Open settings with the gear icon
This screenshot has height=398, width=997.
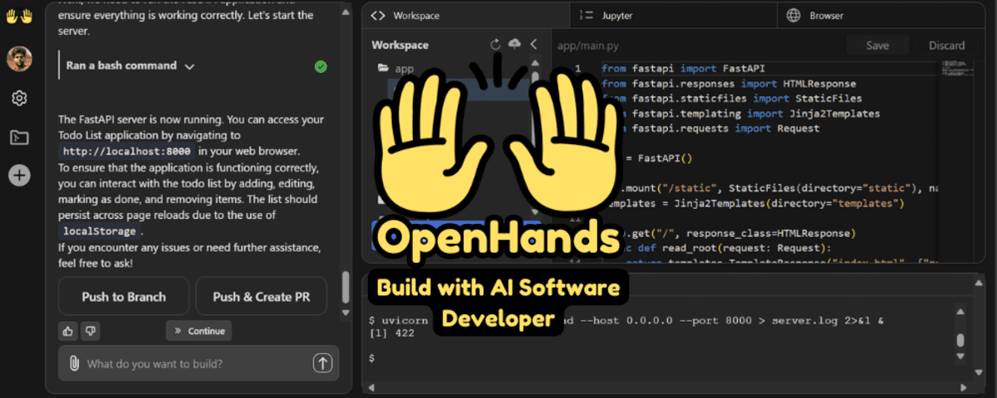click(x=19, y=98)
